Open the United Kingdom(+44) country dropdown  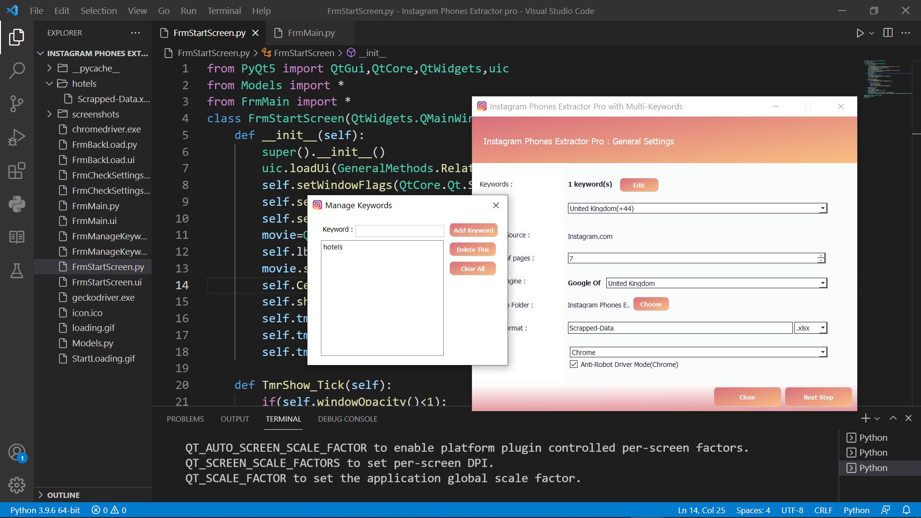tap(697, 209)
